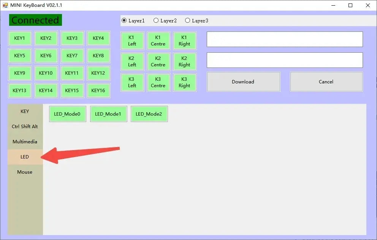Image resolution: width=377 pixels, height=240 pixels.
Task: Select the KEY16 button
Action: coord(98,91)
